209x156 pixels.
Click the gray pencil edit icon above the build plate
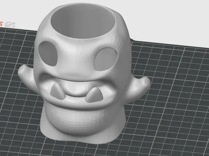point(10,25)
